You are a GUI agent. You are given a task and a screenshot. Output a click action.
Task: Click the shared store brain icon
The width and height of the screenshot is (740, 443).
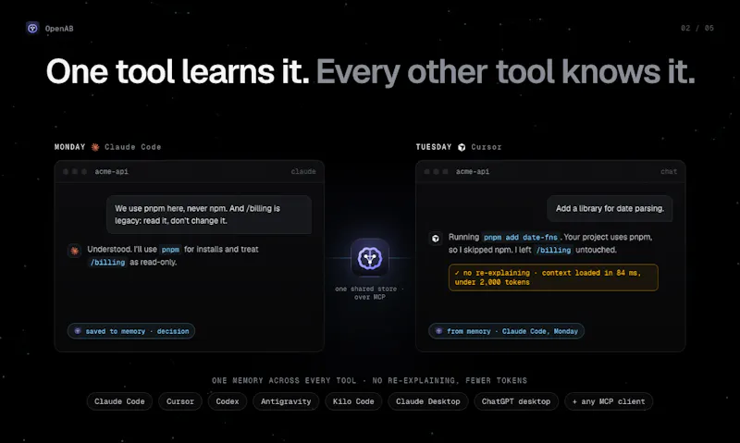point(370,258)
